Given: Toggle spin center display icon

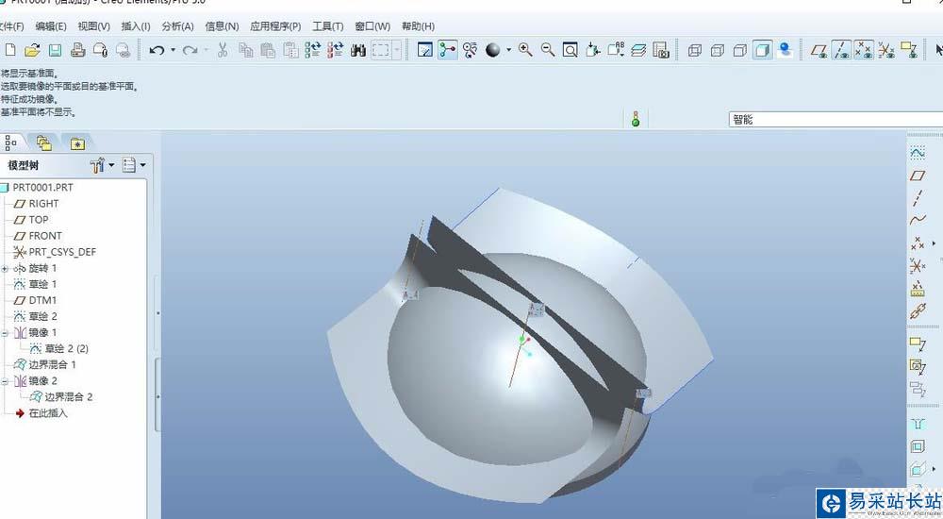Looking at the screenshot, I should pos(447,50).
